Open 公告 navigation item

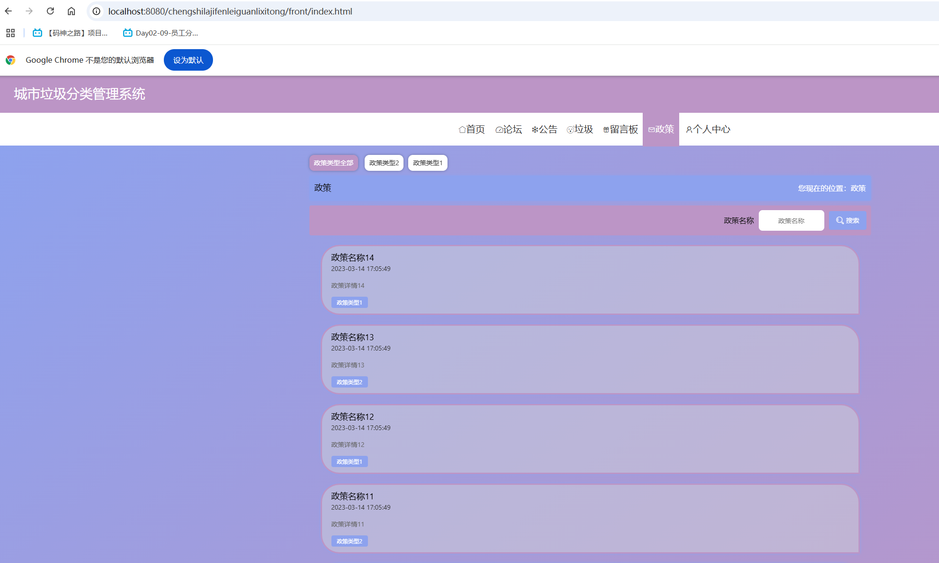click(x=544, y=129)
